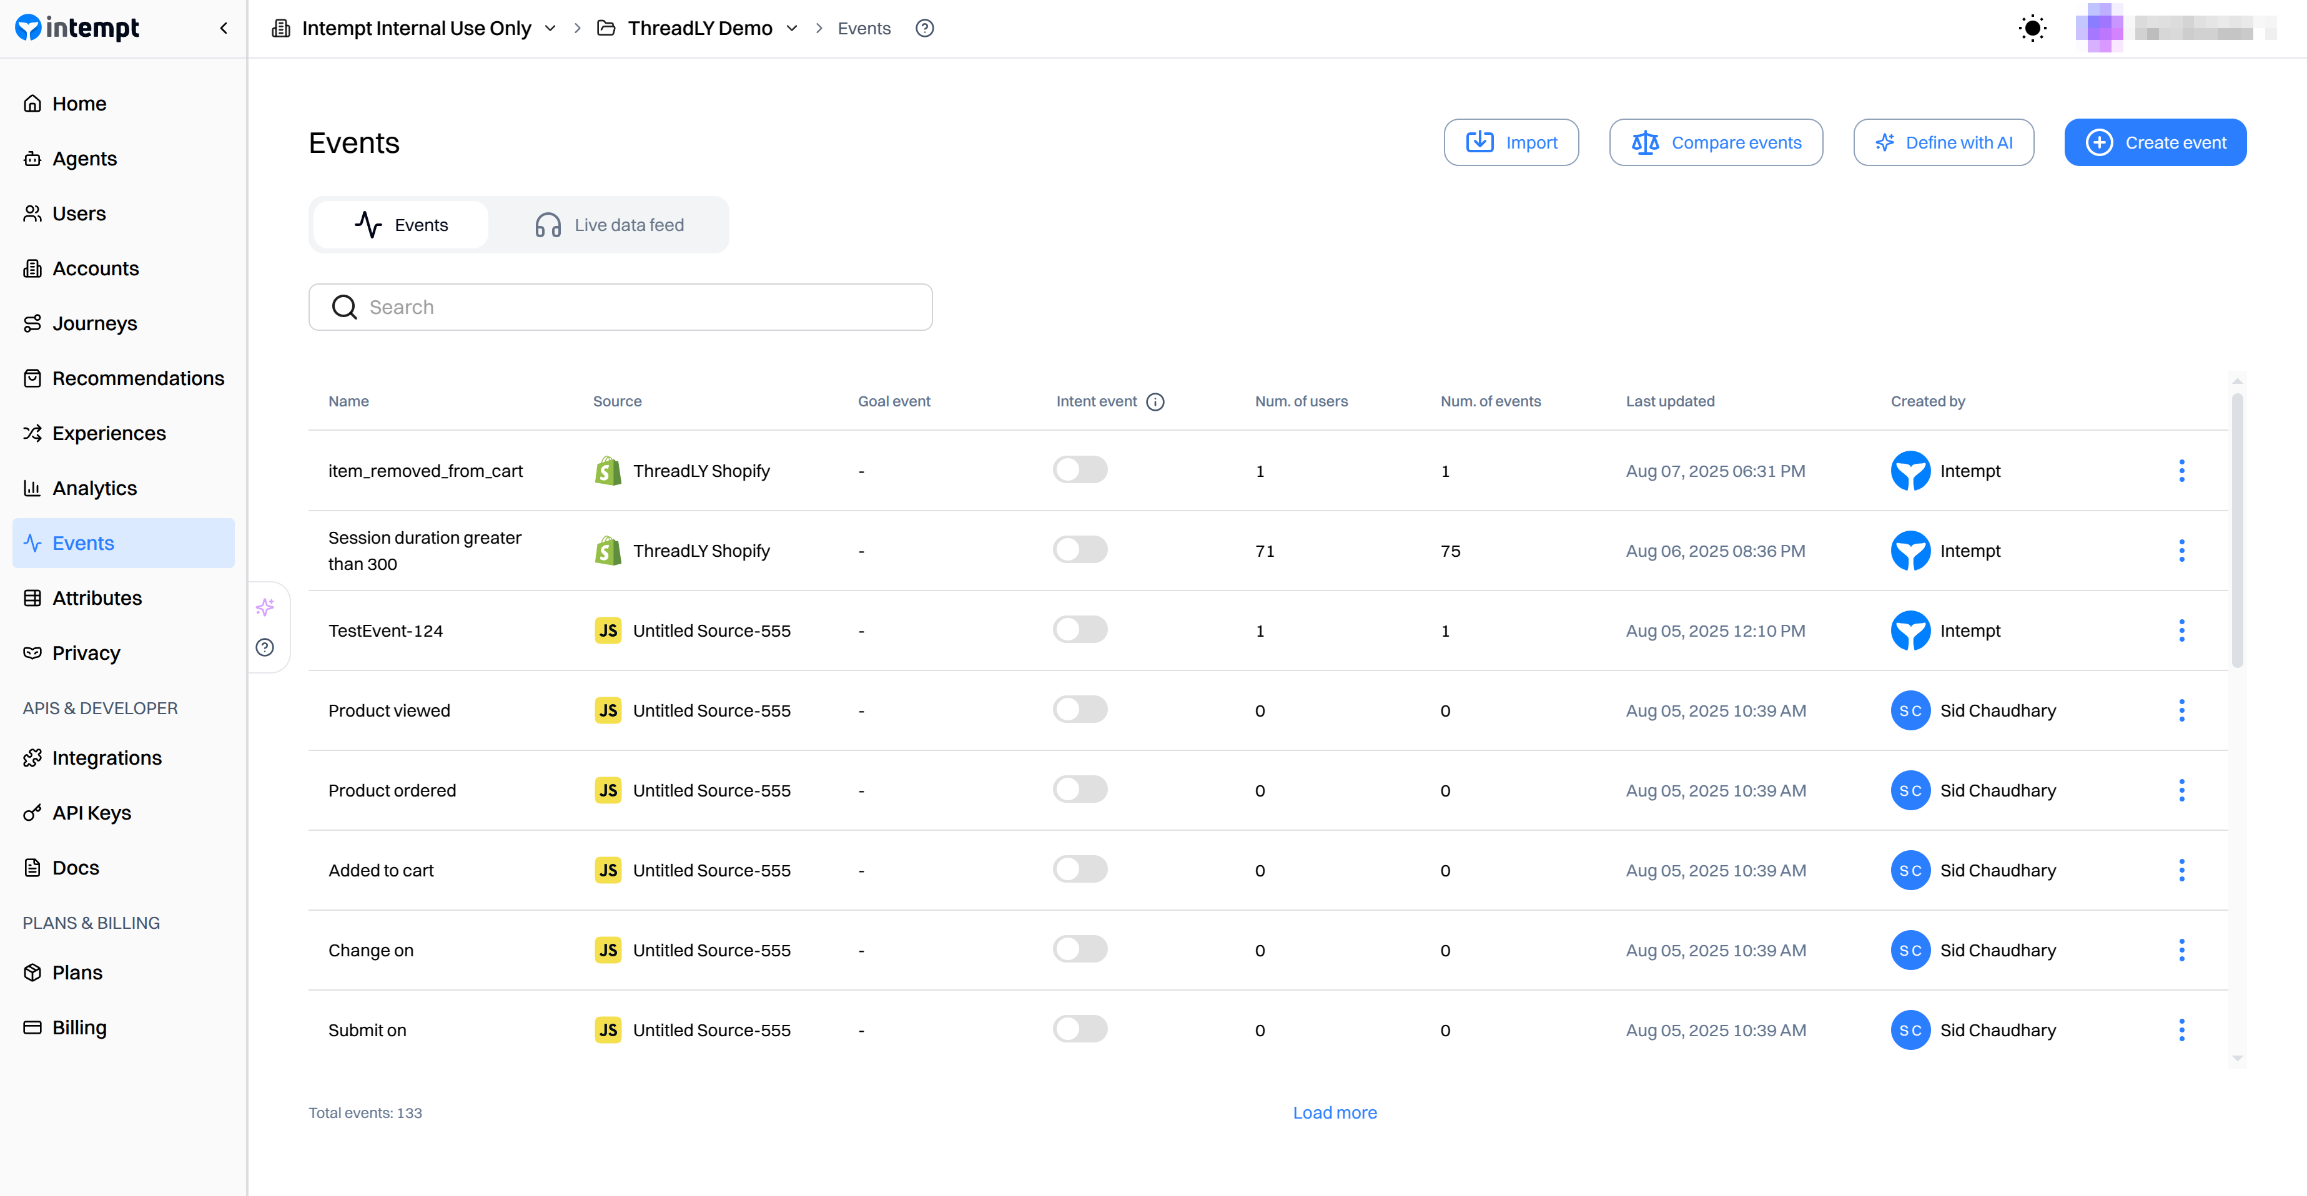This screenshot has width=2307, height=1196.
Task: Click Define with AI button
Action: point(1944,142)
